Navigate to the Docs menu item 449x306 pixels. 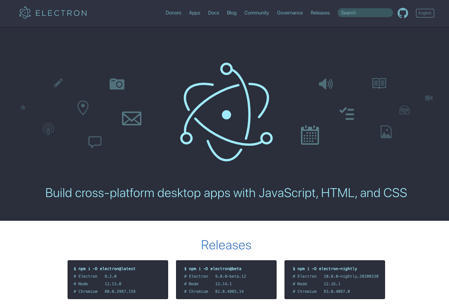tap(213, 13)
